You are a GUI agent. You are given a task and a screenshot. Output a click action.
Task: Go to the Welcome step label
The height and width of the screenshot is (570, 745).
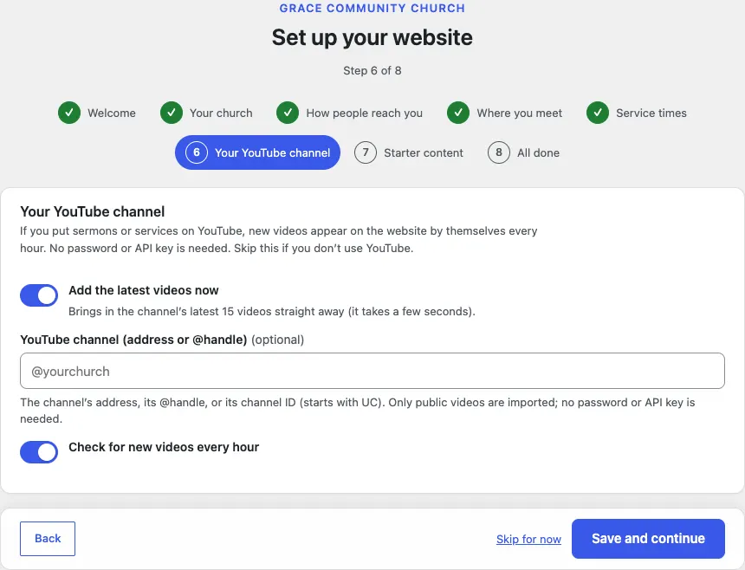click(112, 113)
